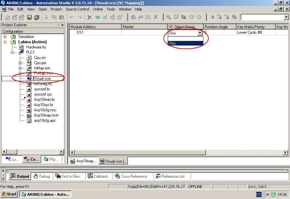Click the Windows Start button
Image resolution: width=290 pixels, height=199 pixels.
tap(9, 194)
